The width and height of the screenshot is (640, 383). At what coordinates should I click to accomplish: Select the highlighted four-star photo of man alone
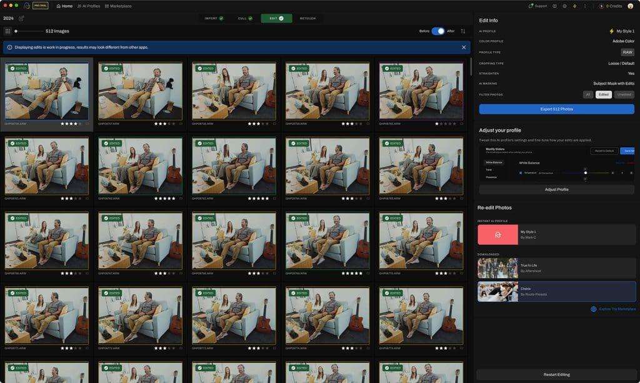click(46, 91)
